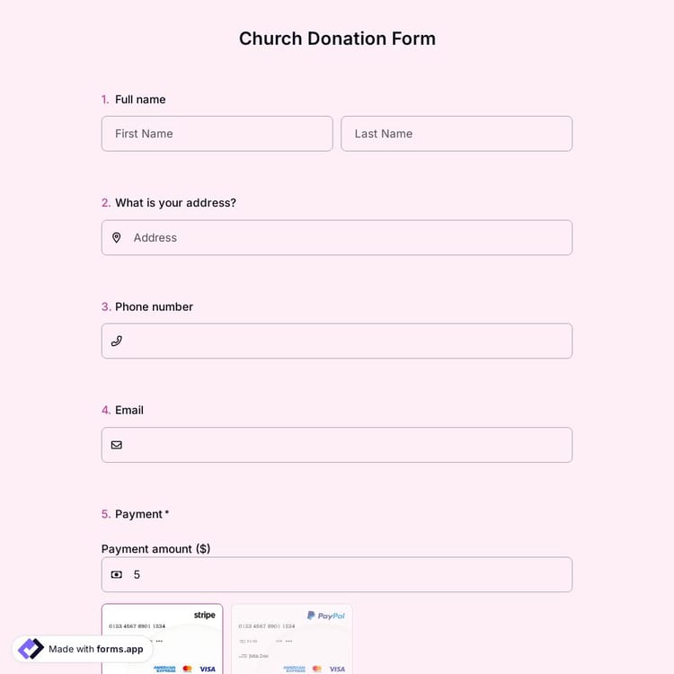The image size is (674, 674).
Task: Click the forms.app logo icon
Action: tap(31, 649)
